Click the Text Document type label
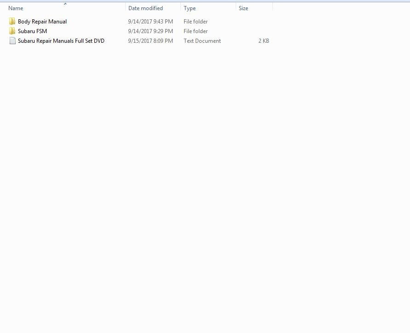This screenshot has height=333, width=410. 202,41
